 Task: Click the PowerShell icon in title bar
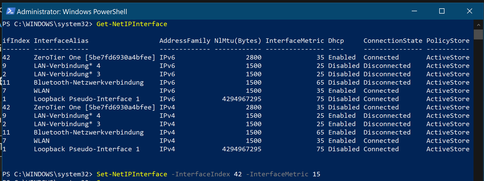click(x=10, y=11)
